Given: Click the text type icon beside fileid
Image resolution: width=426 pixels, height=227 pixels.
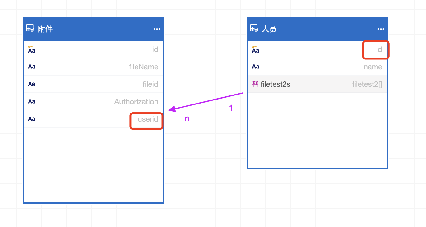Looking at the screenshot, I should (31, 84).
